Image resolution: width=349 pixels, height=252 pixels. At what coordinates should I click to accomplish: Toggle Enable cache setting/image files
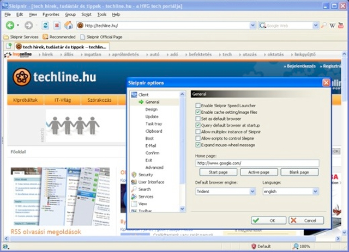pos(197,112)
